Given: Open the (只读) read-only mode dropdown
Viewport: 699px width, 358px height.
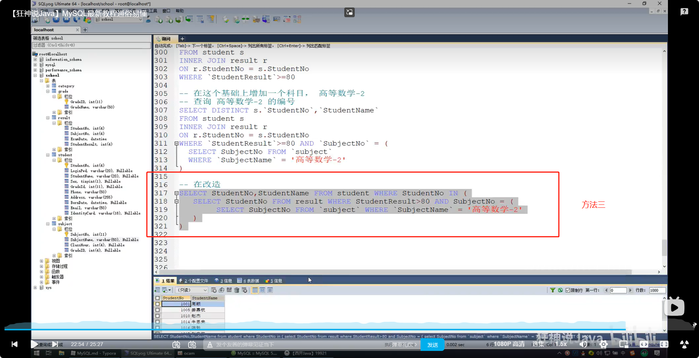Looking at the screenshot, I should click(192, 290).
